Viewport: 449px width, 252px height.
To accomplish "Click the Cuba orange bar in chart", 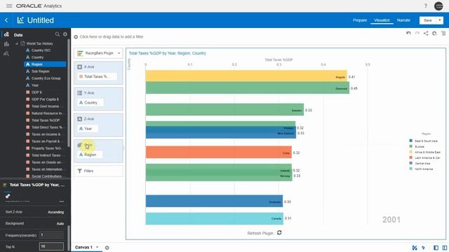I will (x=219, y=153).
